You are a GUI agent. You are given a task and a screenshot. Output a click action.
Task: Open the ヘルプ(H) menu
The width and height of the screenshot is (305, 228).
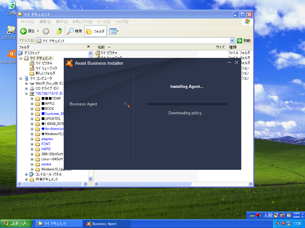pyautogui.click(x=122, y=21)
